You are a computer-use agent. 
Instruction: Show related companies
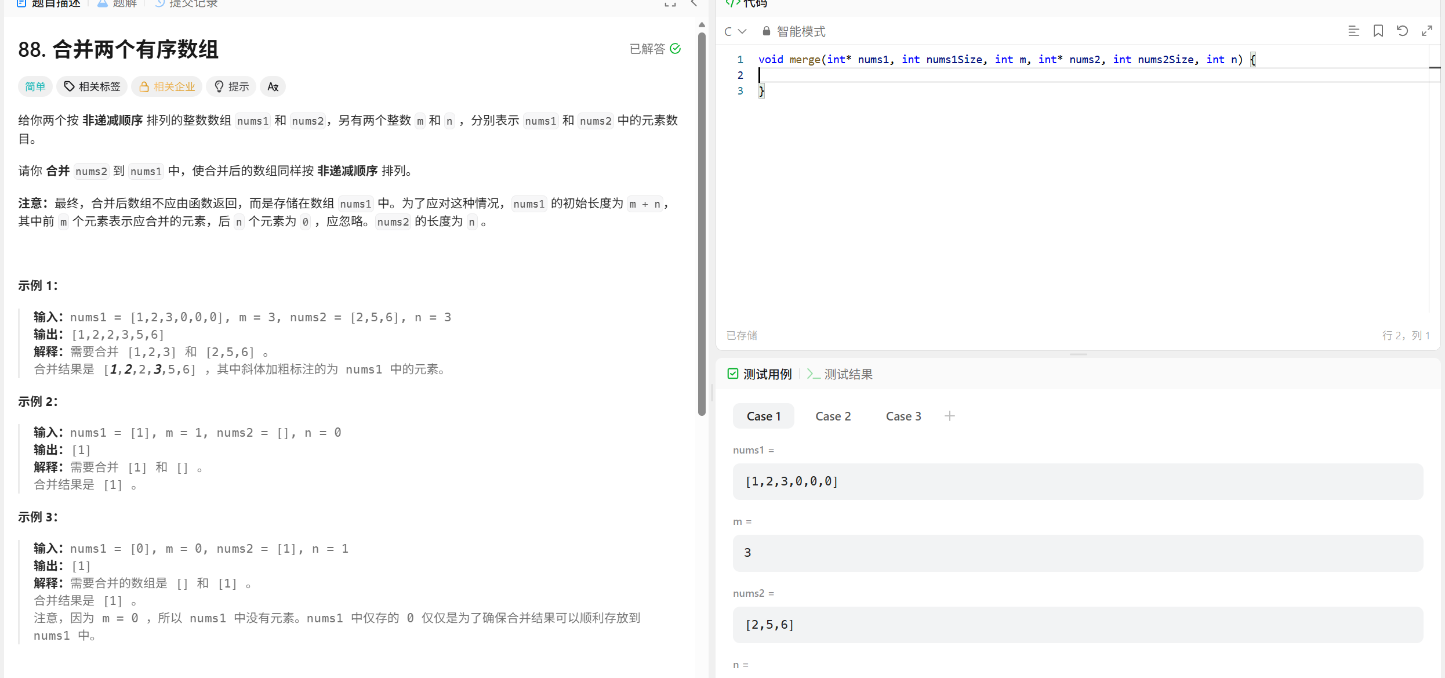click(x=167, y=87)
